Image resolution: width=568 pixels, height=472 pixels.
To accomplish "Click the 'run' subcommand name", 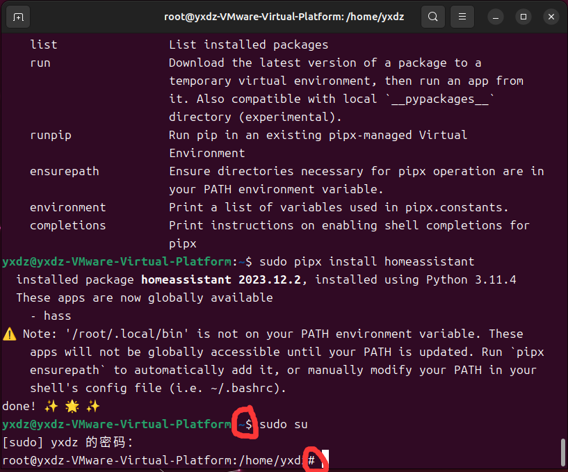I will pos(40,63).
